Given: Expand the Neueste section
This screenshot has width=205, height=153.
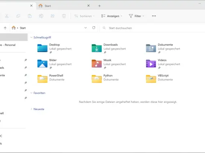Looking at the screenshot, I should pos(31,109).
